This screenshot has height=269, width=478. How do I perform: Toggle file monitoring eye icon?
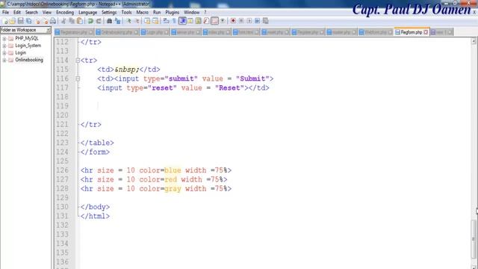(x=223, y=21)
